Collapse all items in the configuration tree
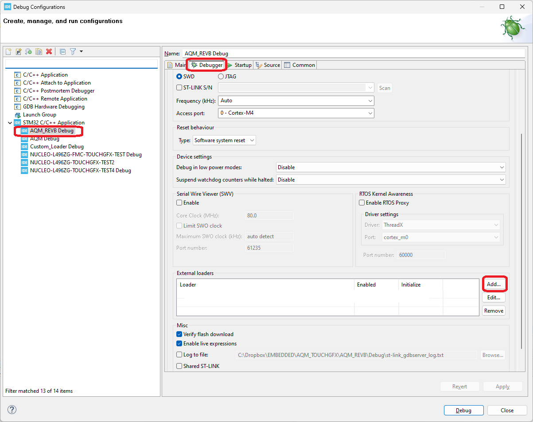This screenshot has height=422, width=533. click(x=62, y=51)
